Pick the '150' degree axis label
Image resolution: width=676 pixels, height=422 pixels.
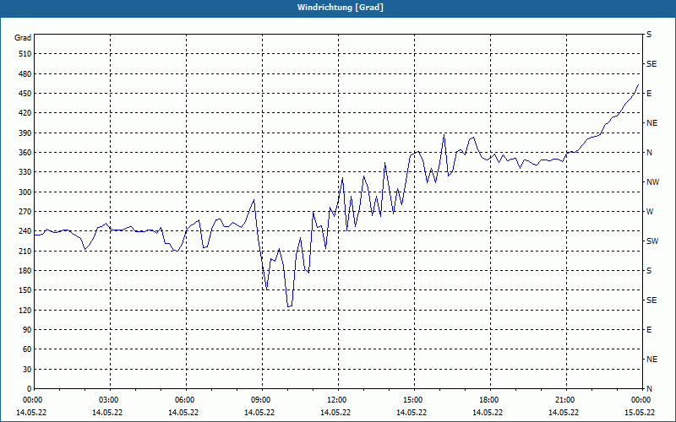pos(25,290)
